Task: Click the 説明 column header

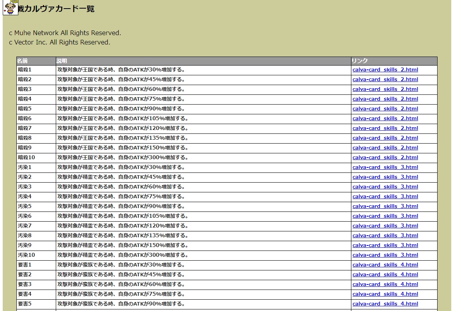Action: point(62,61)
